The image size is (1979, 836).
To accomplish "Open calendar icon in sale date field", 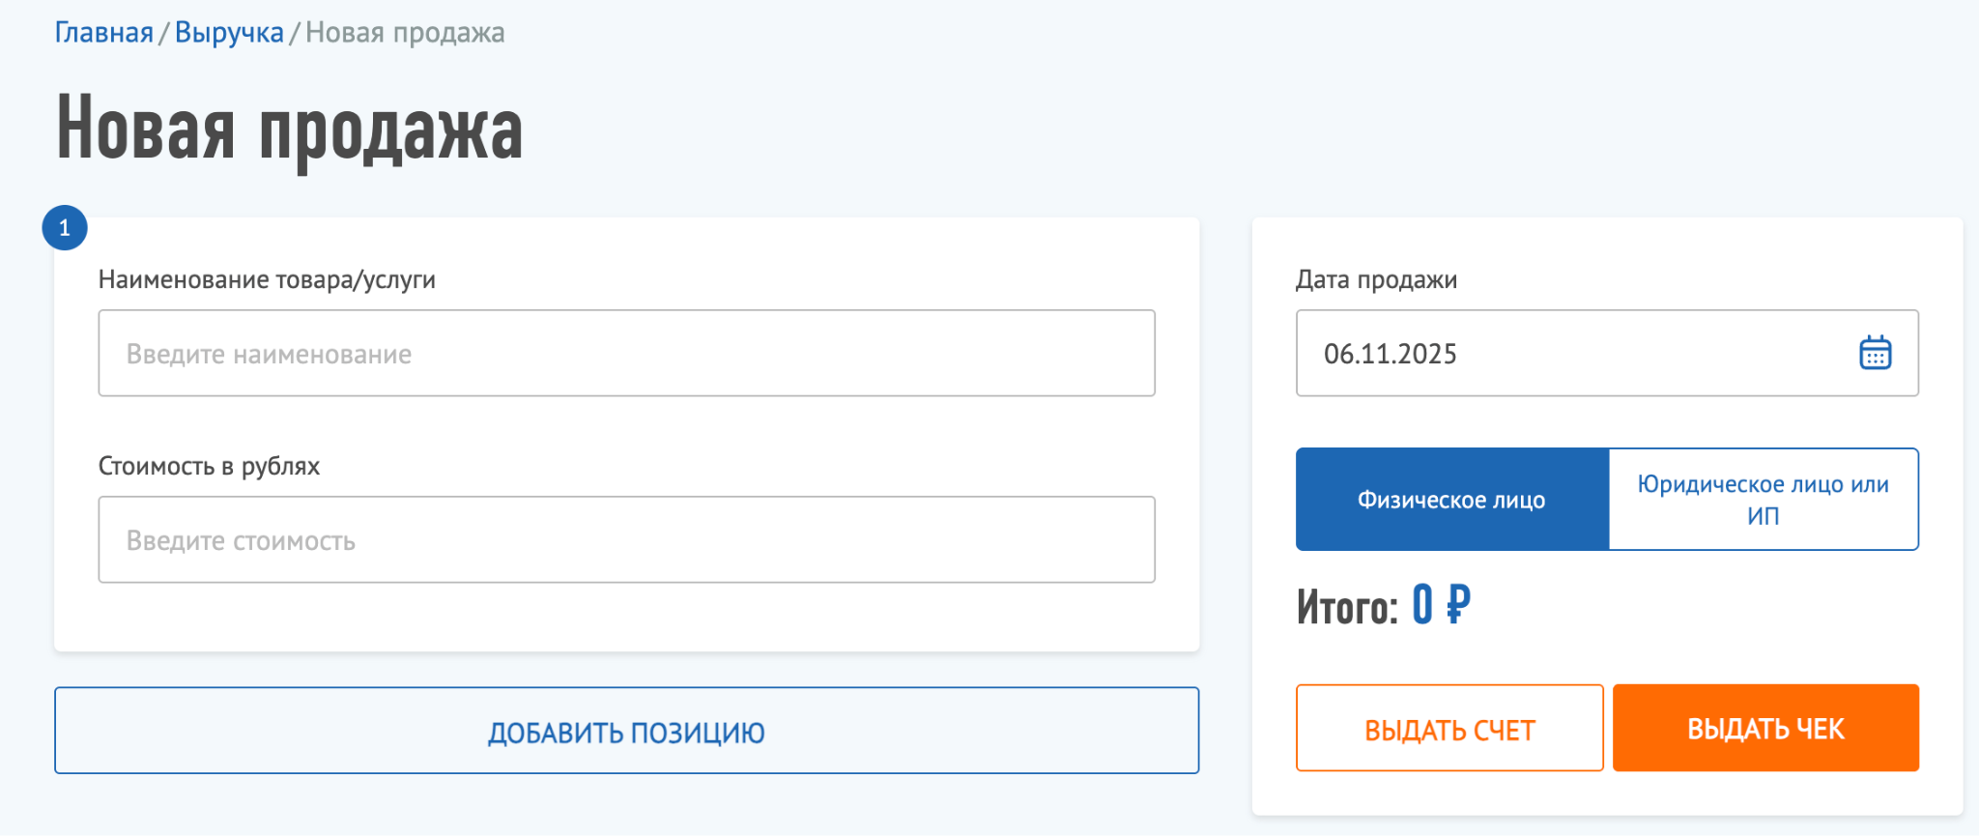I will [x=1875, y=353].
